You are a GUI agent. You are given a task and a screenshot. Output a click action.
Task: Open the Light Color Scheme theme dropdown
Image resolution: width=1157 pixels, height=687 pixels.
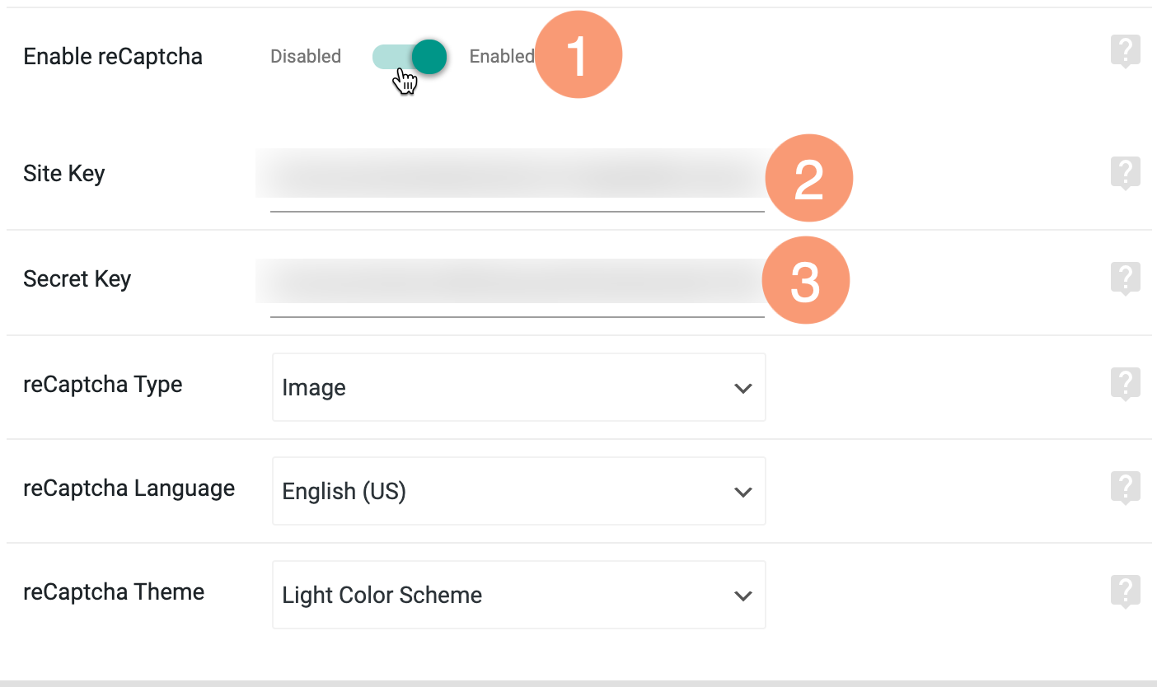coord(519,595)
